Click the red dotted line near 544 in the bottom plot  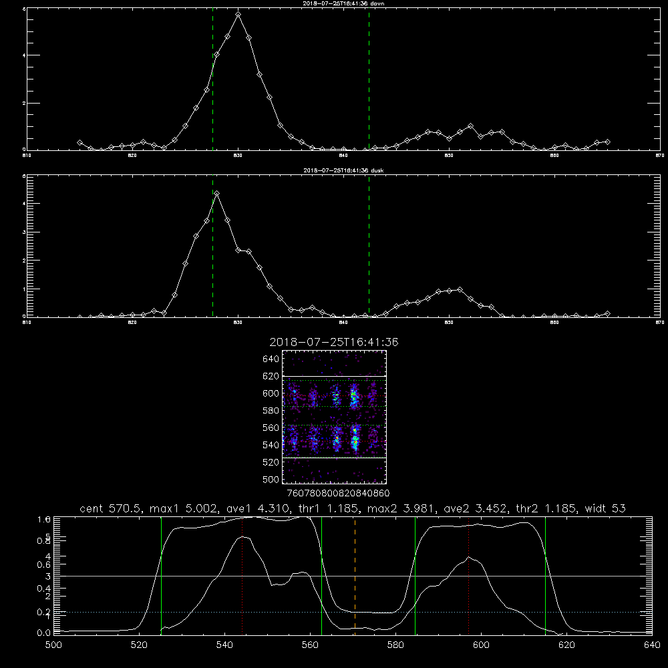click(242, 576)
